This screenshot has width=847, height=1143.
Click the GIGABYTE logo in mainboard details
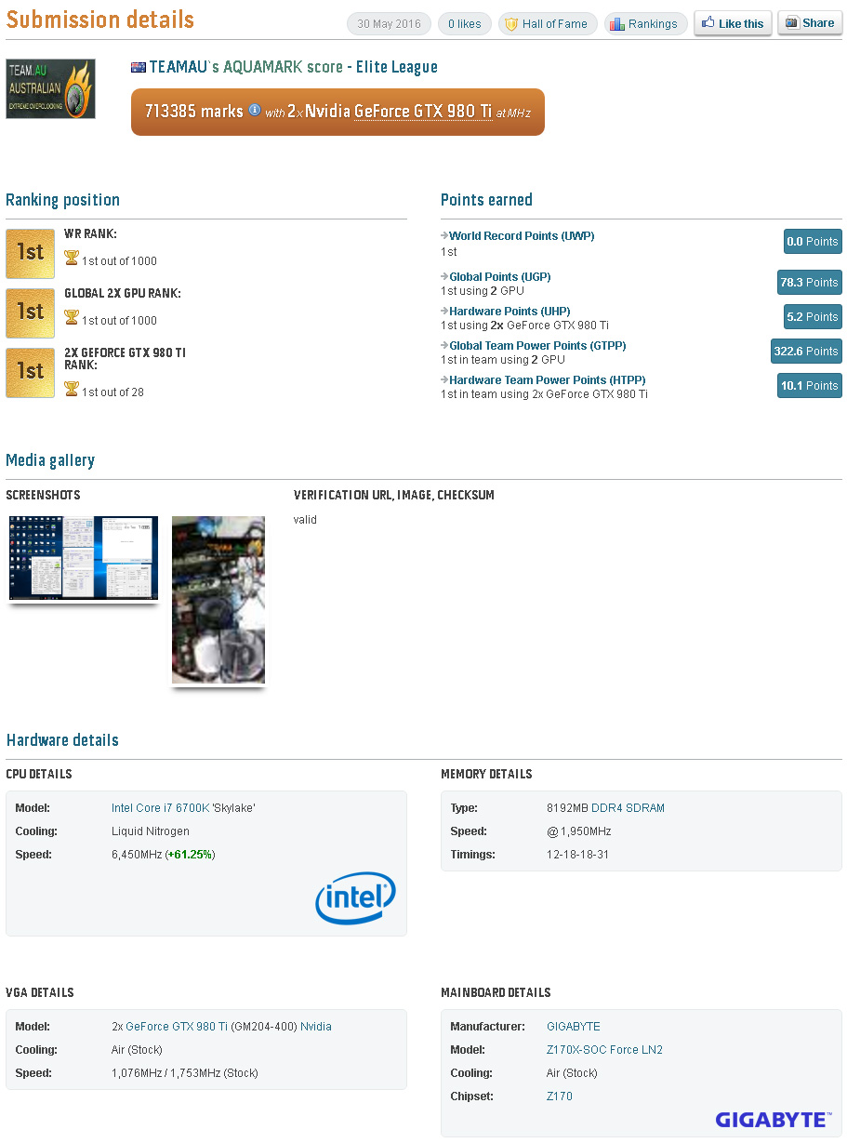(772, 1120)
